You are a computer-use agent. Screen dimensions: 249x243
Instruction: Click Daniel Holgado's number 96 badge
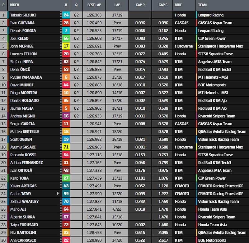pos(66,100)
